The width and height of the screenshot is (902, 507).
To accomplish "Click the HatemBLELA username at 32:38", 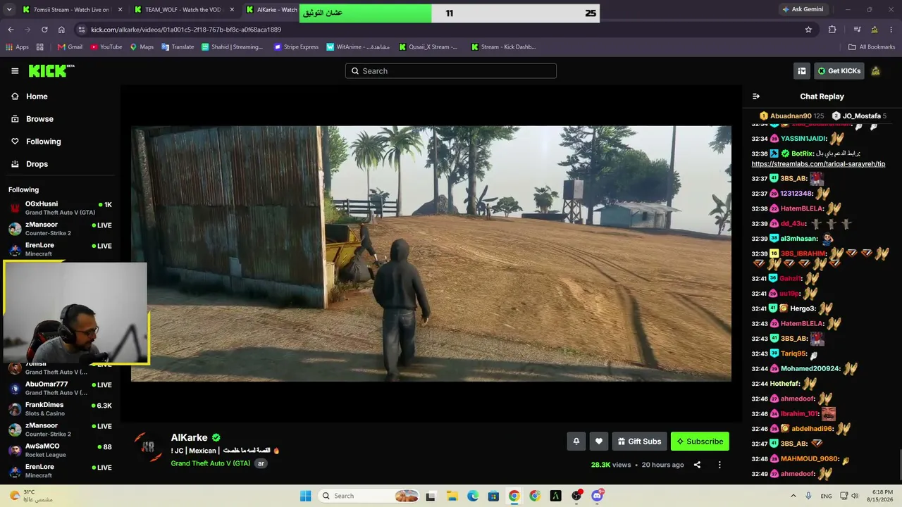I will pyautogui.click(x=802, y=209).
